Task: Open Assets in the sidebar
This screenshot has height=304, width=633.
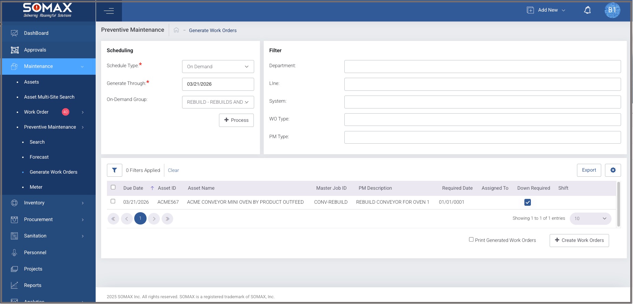Action: [31, 82]
